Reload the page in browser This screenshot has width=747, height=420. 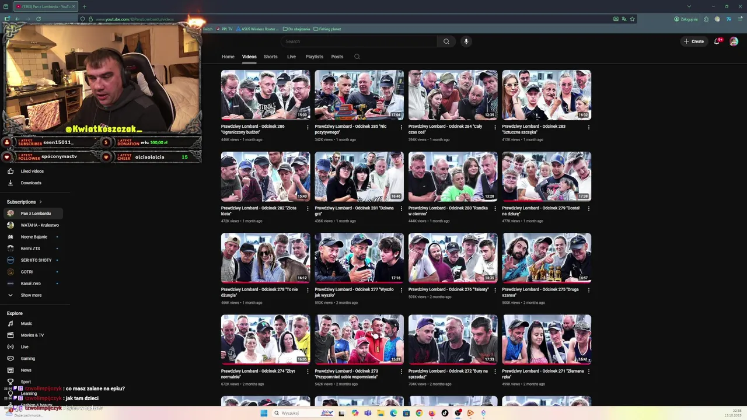[x=39, y=19]
